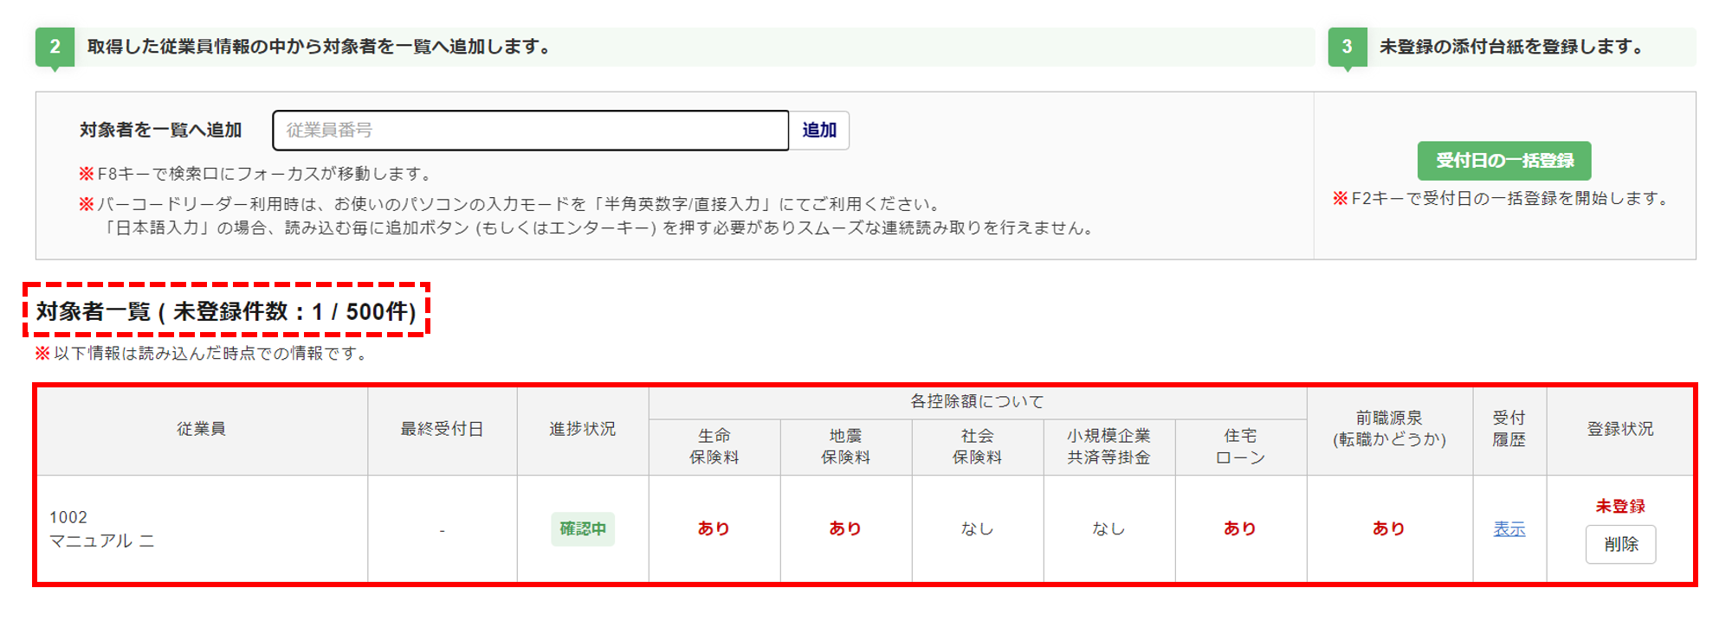The width and height of the screenshot is (1732, 620).
Task: Click the 最終受付日 column header
Action: [x=442, y=430]
